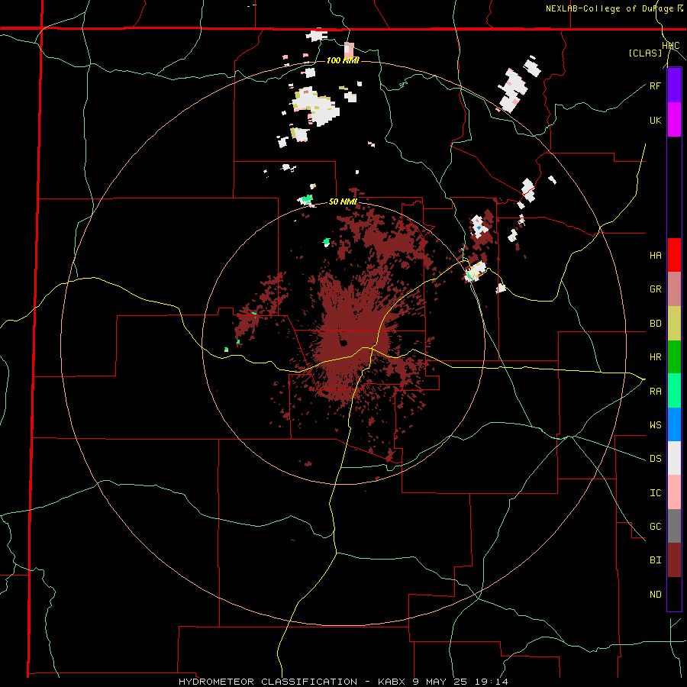The image size is (687, 687).
Task: Click the IC legend label
Action: [655, 493]
